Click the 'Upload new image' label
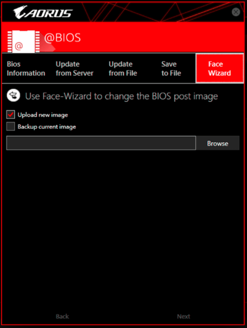247x328 pixels. point(43,115)
